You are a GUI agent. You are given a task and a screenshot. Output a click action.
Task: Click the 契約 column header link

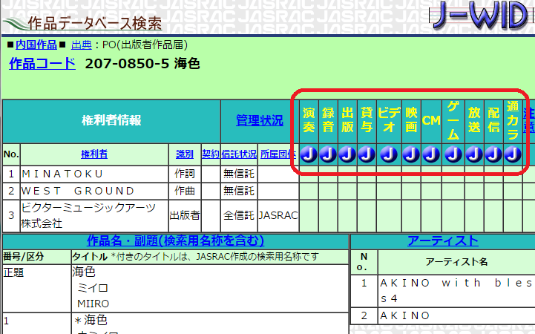coord(211,154)
